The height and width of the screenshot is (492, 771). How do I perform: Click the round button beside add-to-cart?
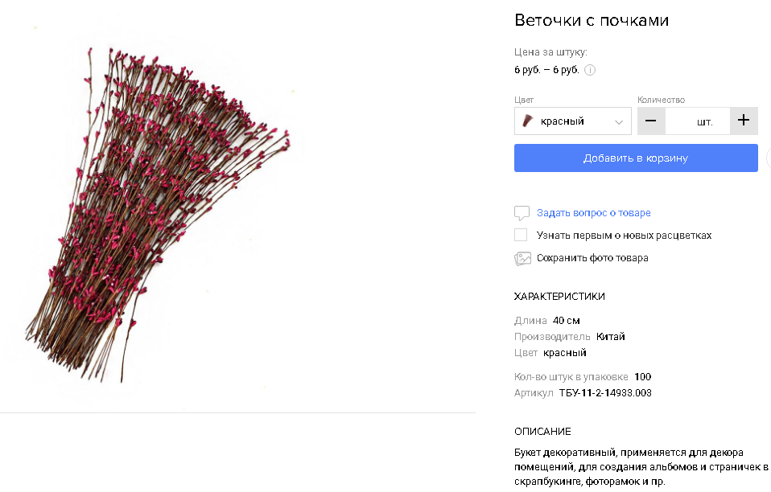click(x=769, y=158)
